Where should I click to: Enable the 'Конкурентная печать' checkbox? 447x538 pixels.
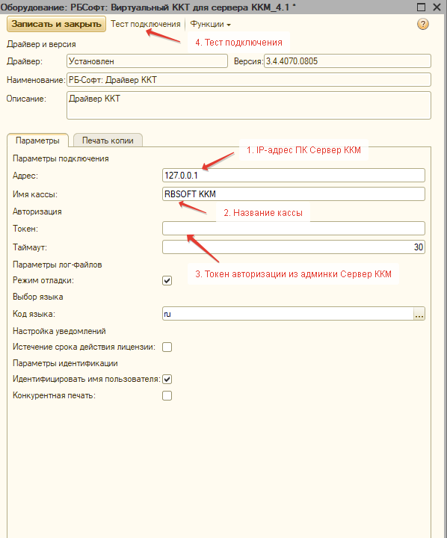point(167,395)
